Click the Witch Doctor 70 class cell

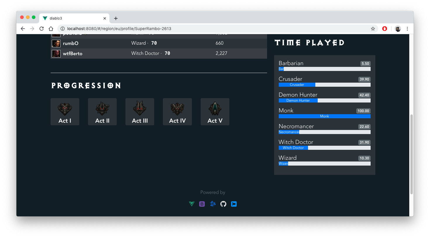(151, 53)
